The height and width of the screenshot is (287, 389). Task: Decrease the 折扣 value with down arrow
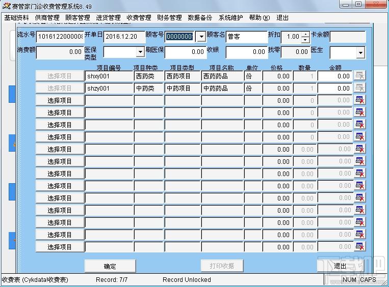pos(306,40)
